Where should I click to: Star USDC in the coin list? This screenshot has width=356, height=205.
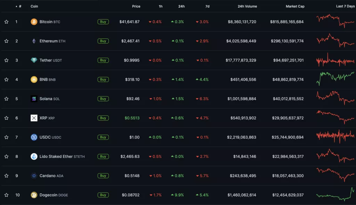(6, 137)
